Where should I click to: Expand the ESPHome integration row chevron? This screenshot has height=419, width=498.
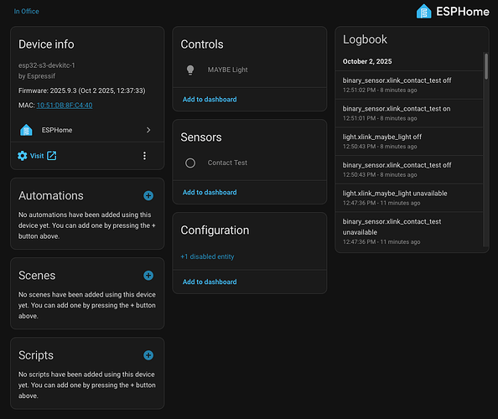click(148, 130)
